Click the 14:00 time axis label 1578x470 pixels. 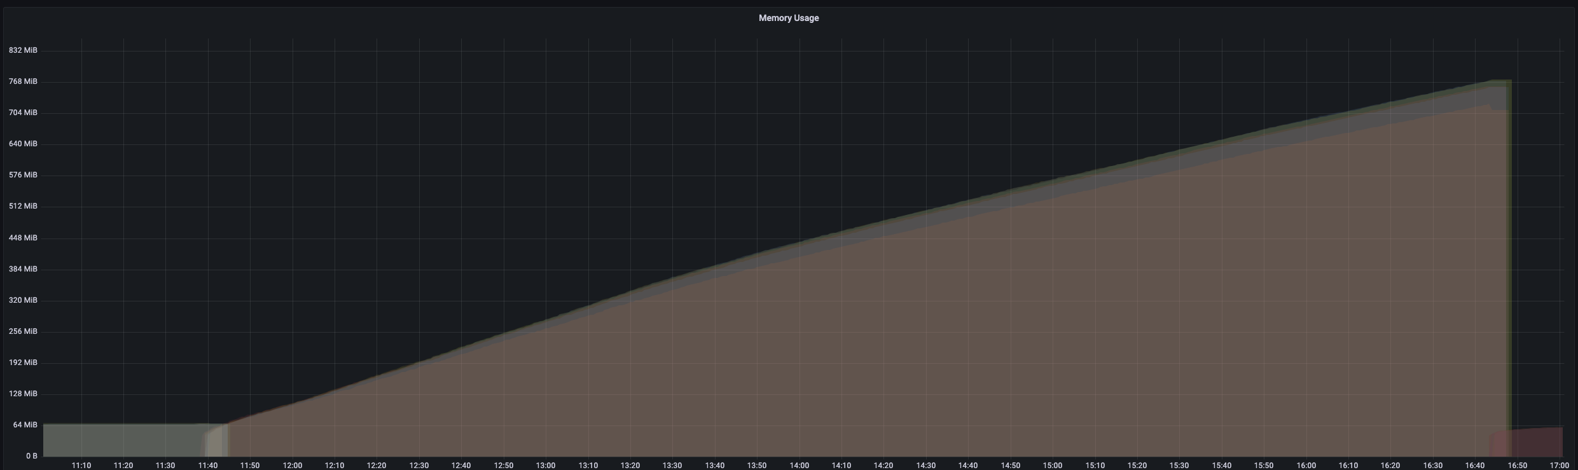tap(799, 466)
